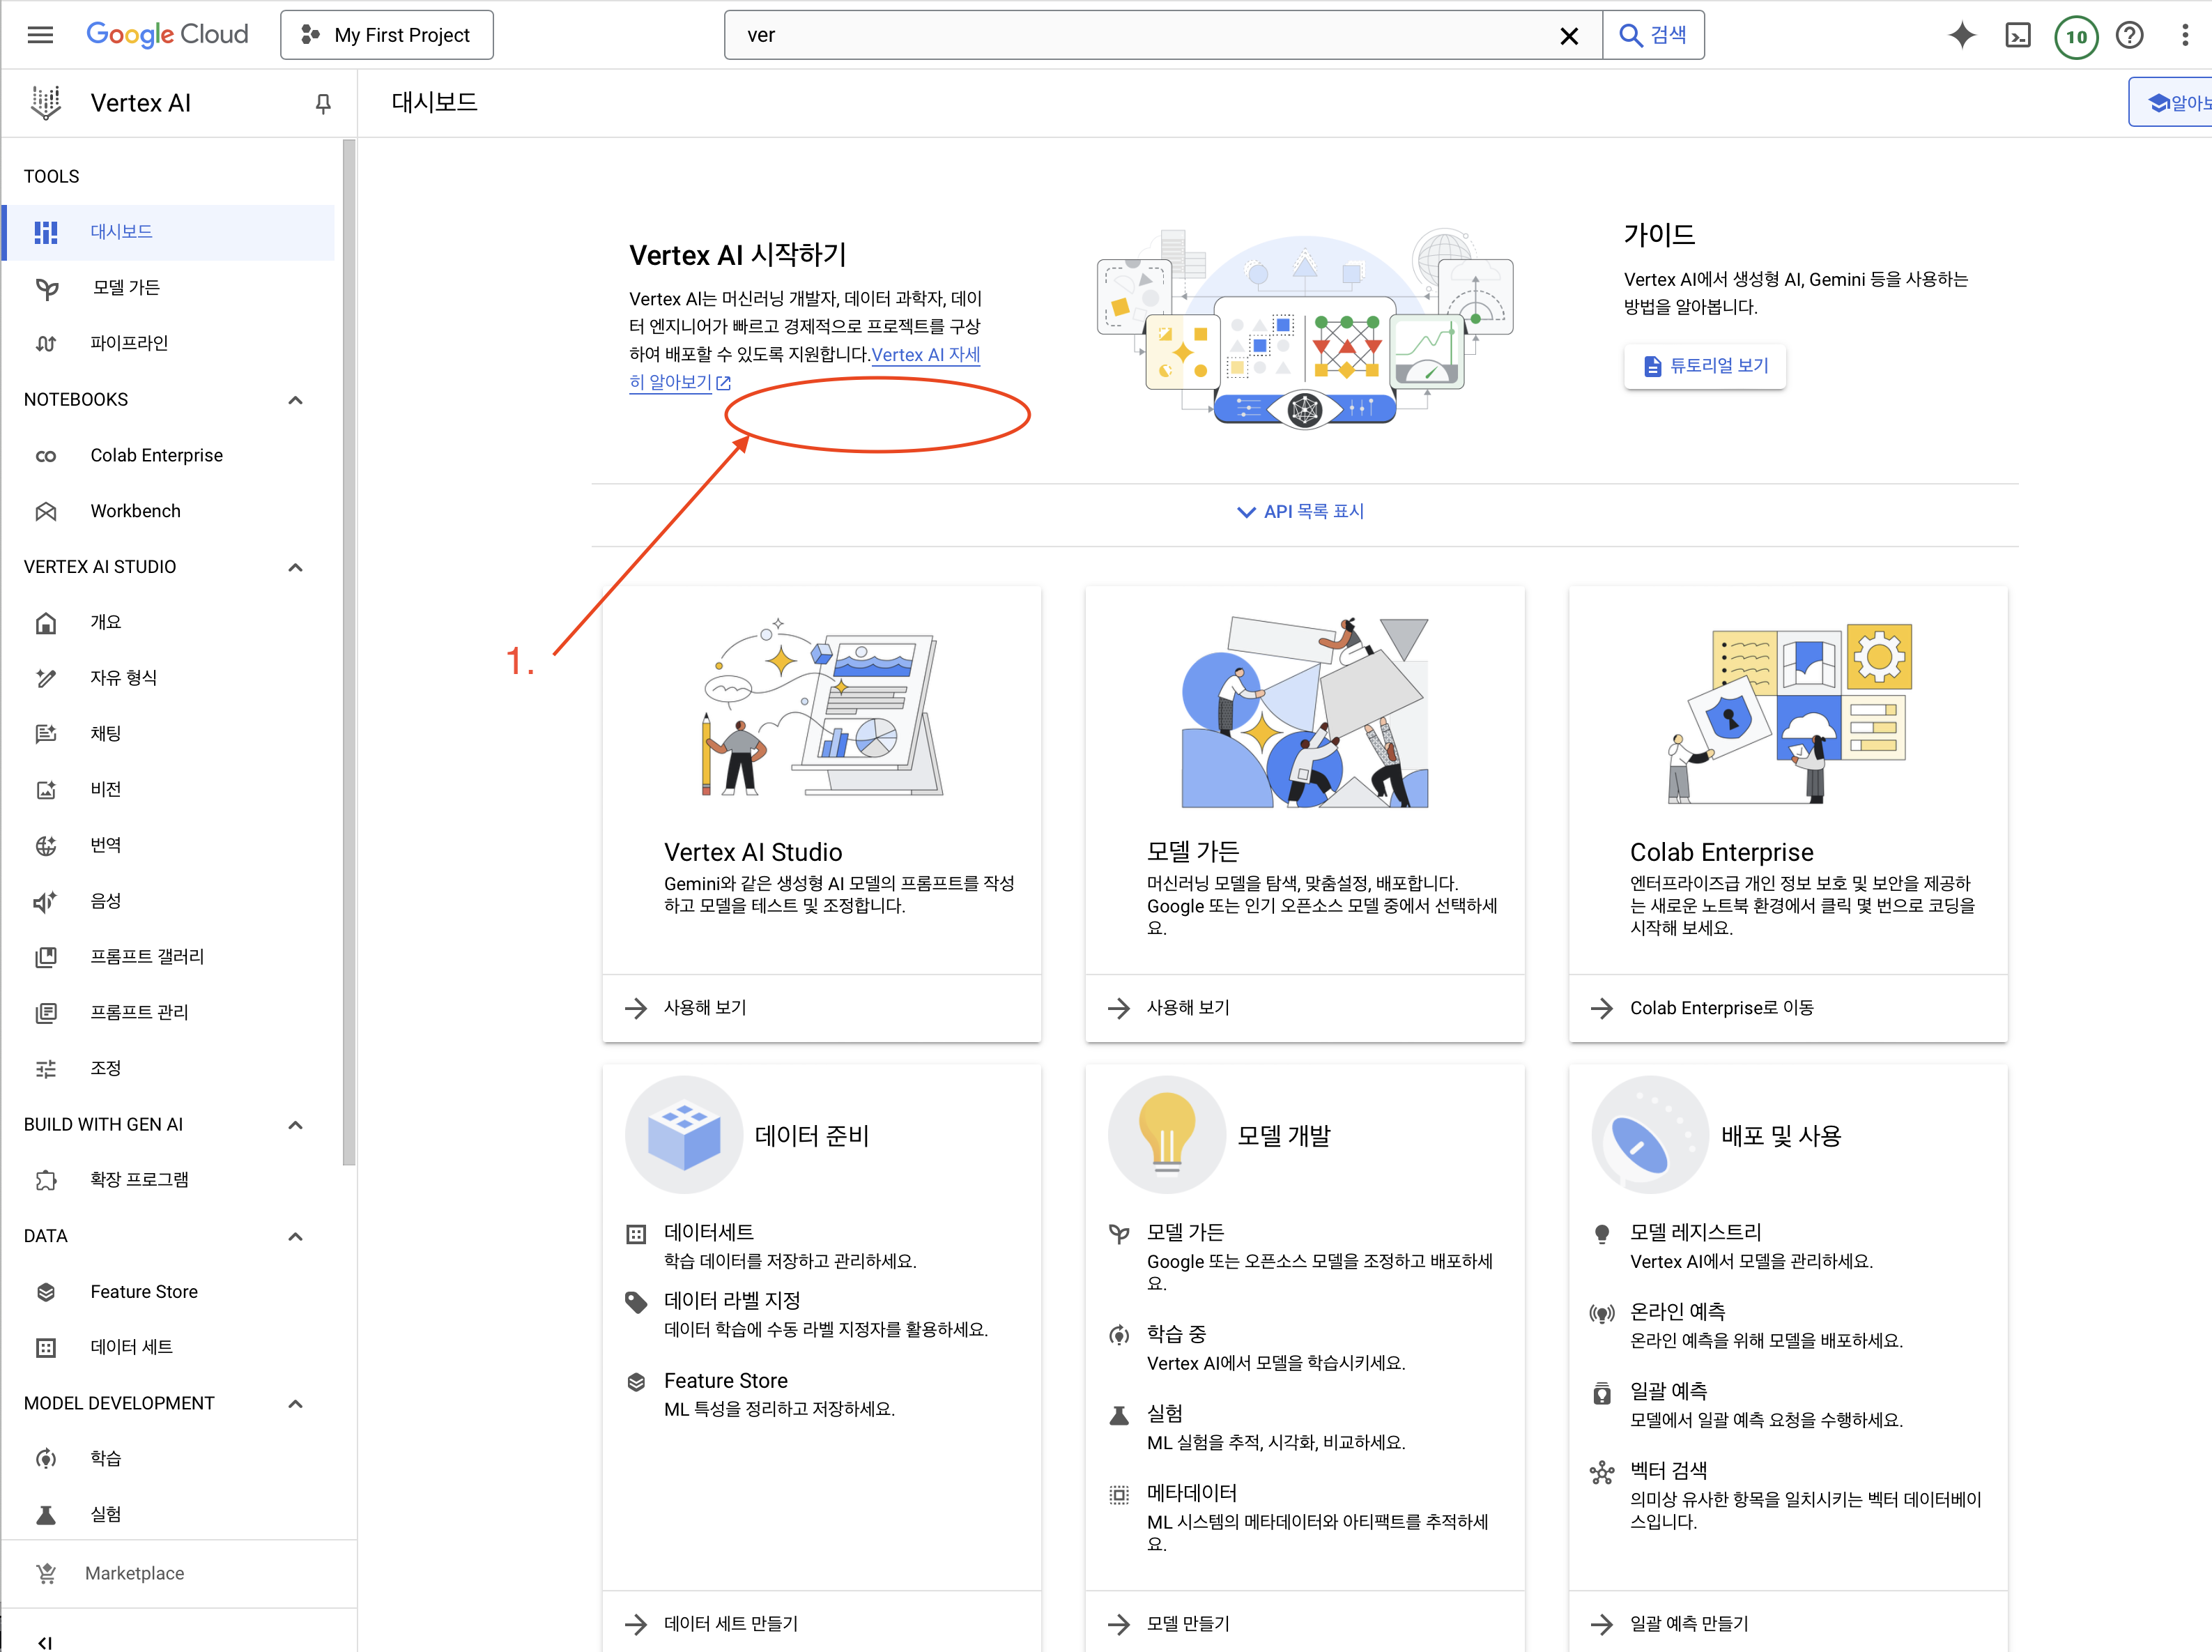Screen dimensions: 2212x1652
Task: Open the main hamburger navigation menu
Action: 40,35
